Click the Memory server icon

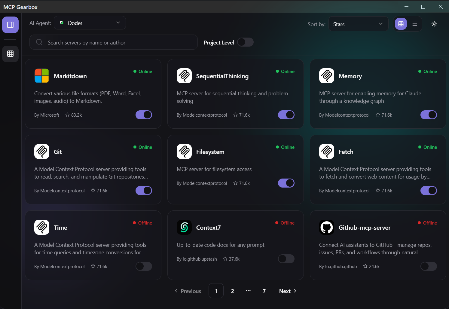[x=327, y=76]
